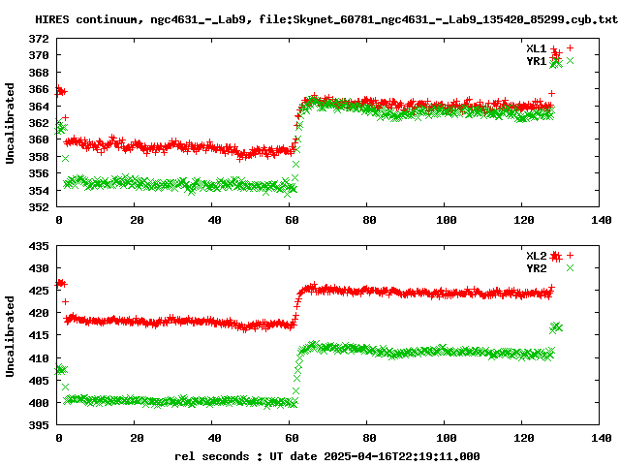
Task: Click y-axis value 395 on bottom plot
Action: (39, 425)
